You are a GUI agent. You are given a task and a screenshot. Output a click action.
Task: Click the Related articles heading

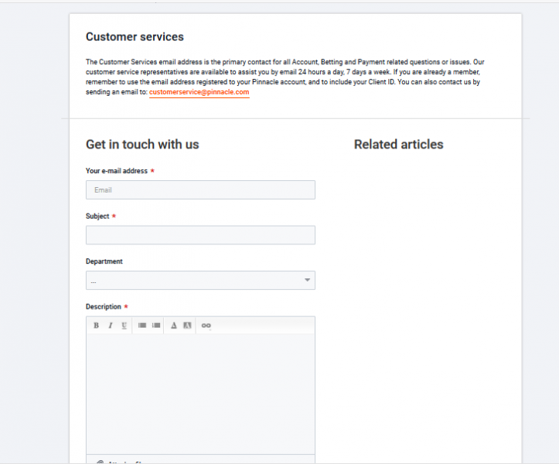pos(399,145)
